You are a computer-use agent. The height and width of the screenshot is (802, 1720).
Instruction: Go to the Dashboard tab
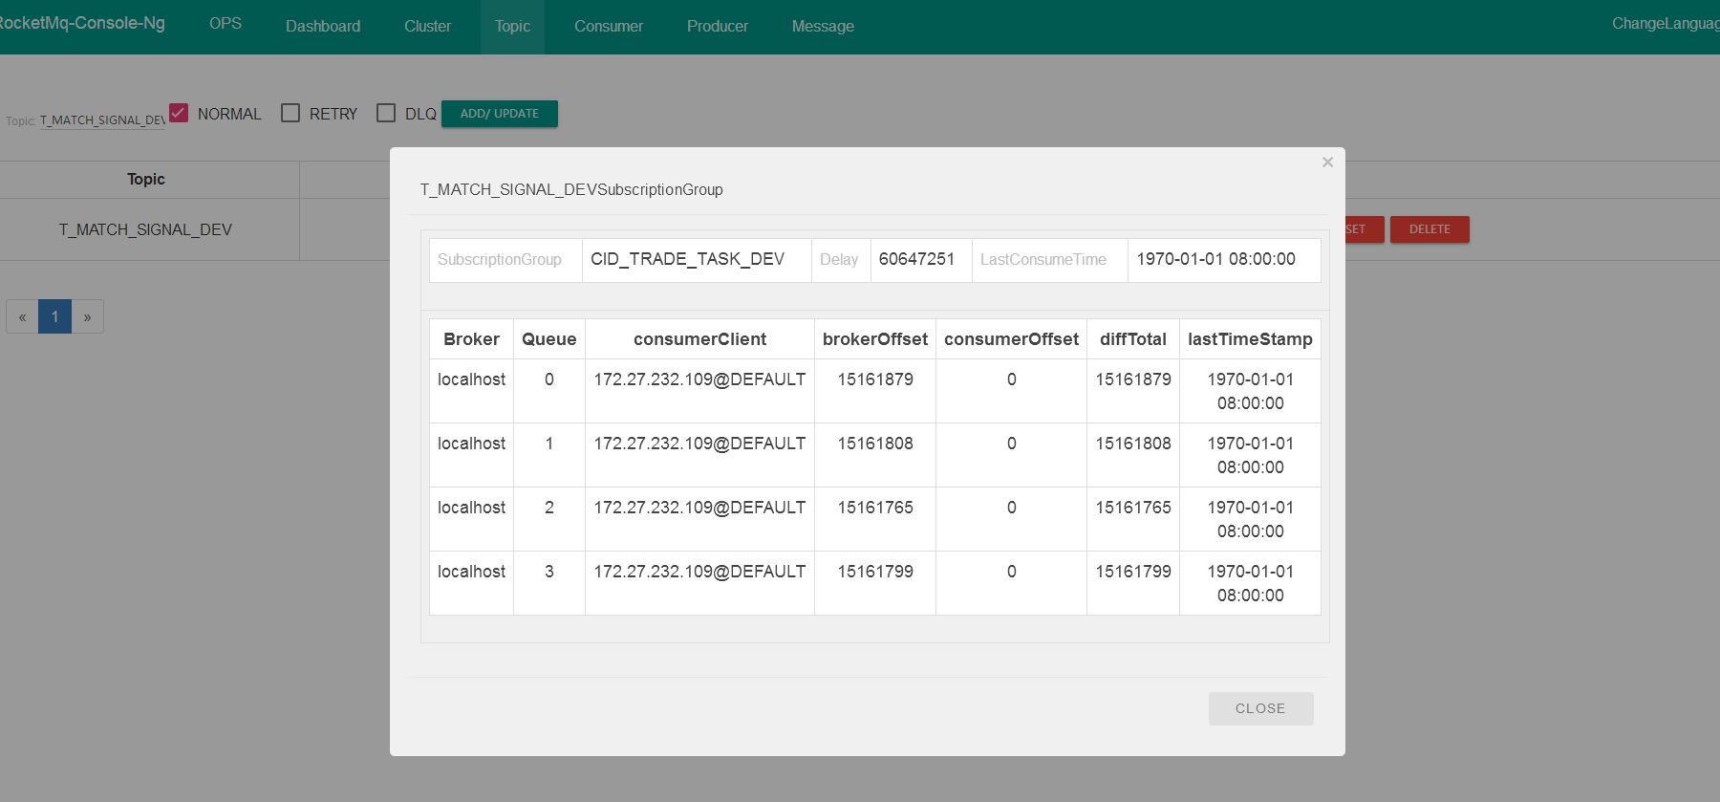(323, 26)
